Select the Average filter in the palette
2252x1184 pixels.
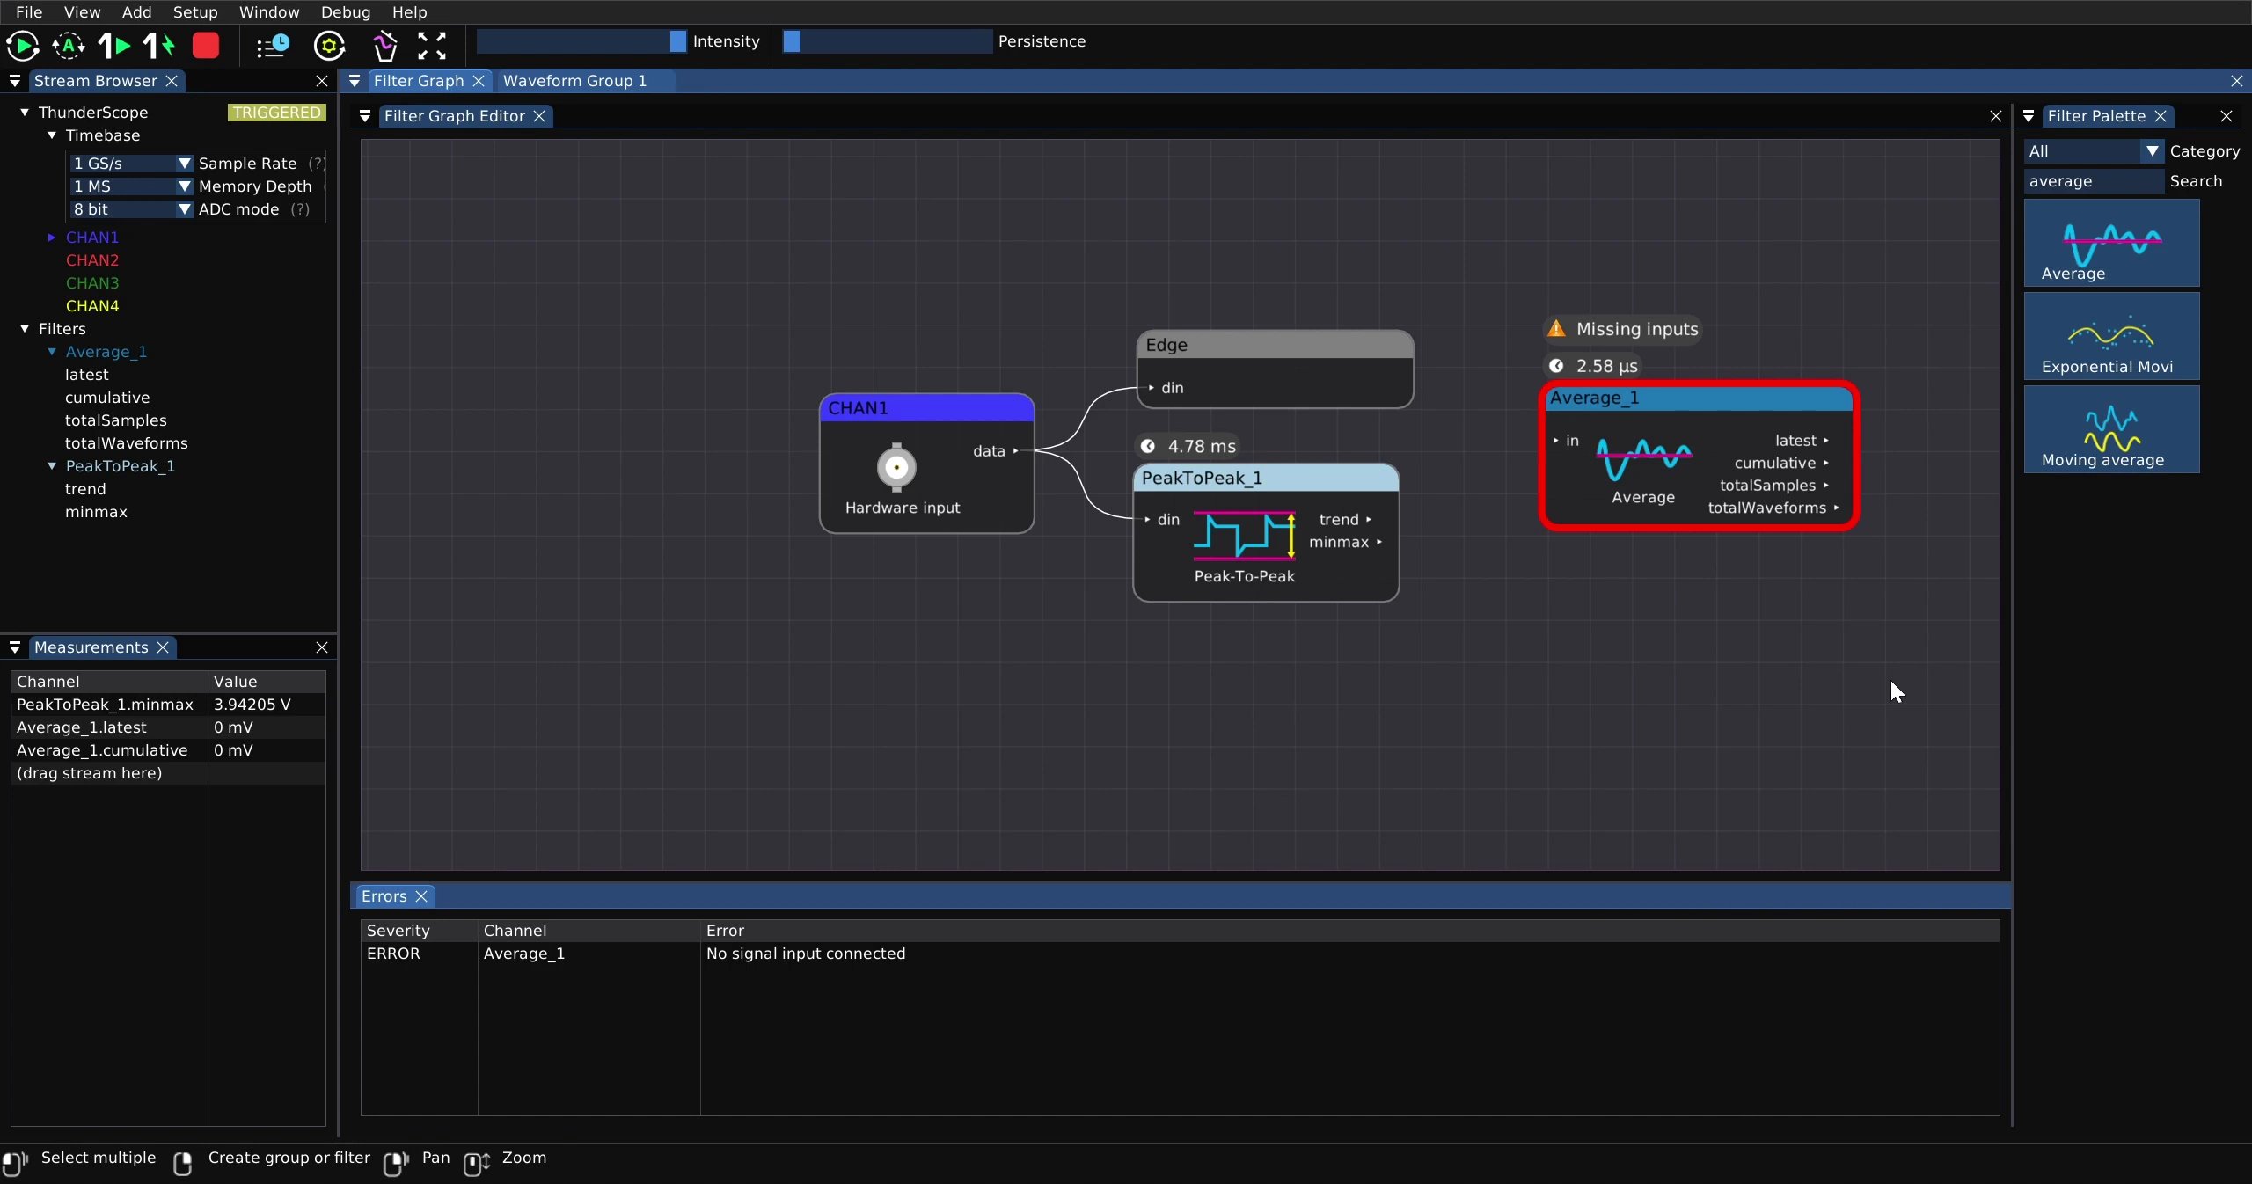click(2111, 243)
